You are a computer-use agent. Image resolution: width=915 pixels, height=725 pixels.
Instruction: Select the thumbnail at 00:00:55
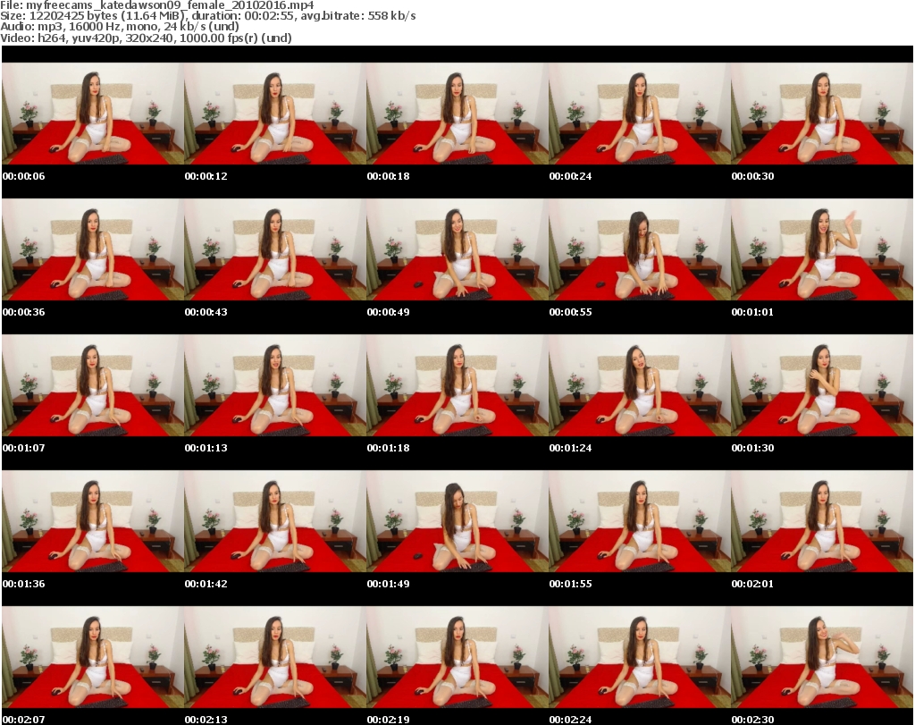pyautogui.click(x=640, y=249)
